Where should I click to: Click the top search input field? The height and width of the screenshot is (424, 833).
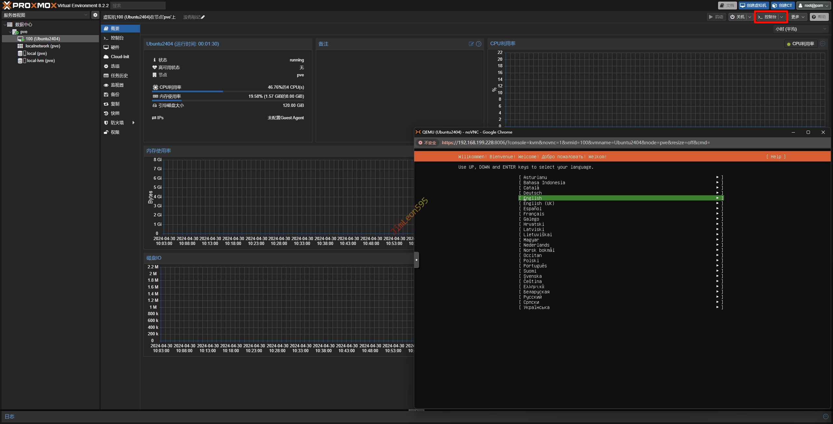tap(138, 6)
